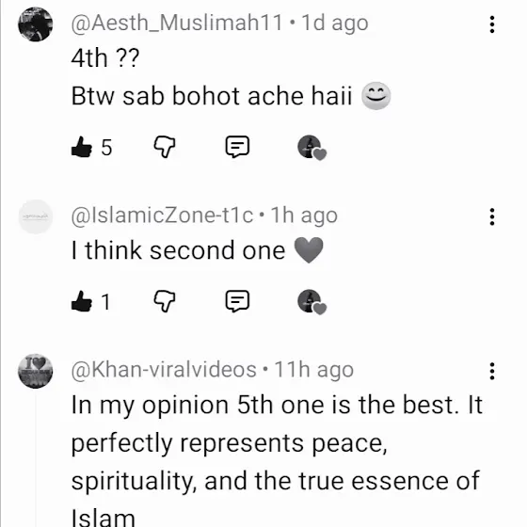Viewport: 527px width, 527px height.
Task: Select the '5th one is the best' comment text
Action: click(278, 461)
